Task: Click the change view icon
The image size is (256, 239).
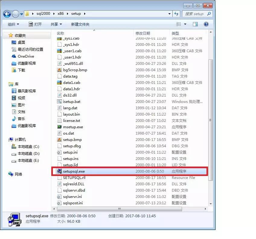Action: pyautogui.click(x=179, y=24)
